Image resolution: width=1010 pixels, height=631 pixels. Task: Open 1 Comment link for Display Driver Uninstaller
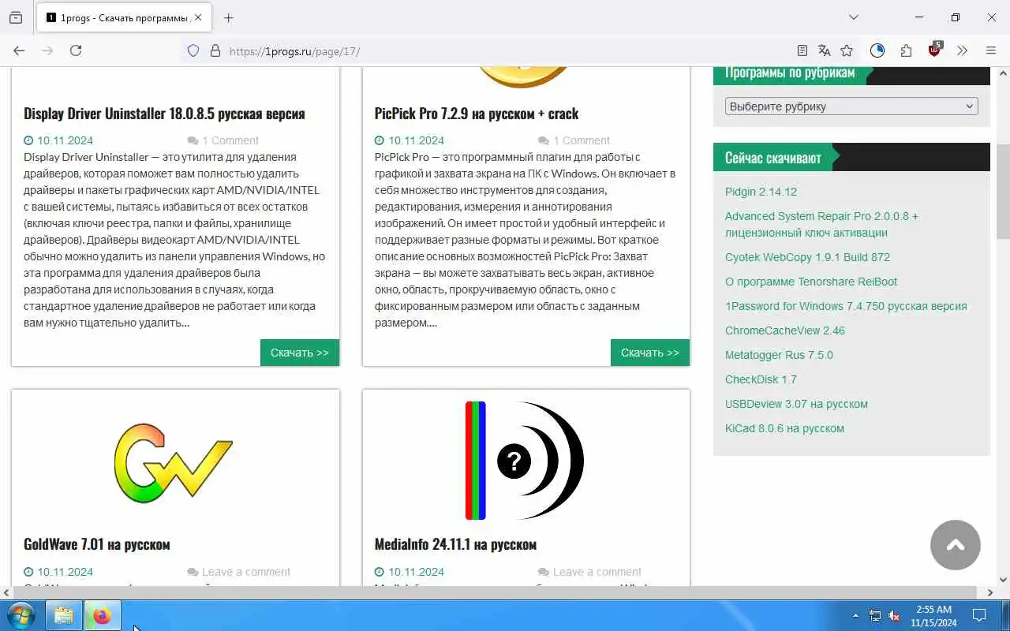230,140
